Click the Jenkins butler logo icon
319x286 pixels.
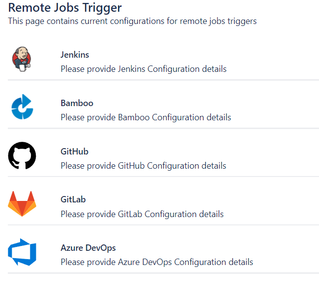tap(22, 59)
